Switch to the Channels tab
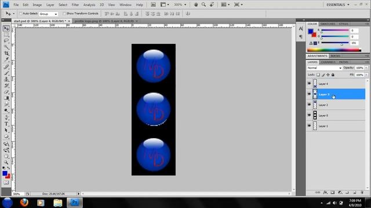This screenshot has height=208, width=371. click(x=328, y=62)
